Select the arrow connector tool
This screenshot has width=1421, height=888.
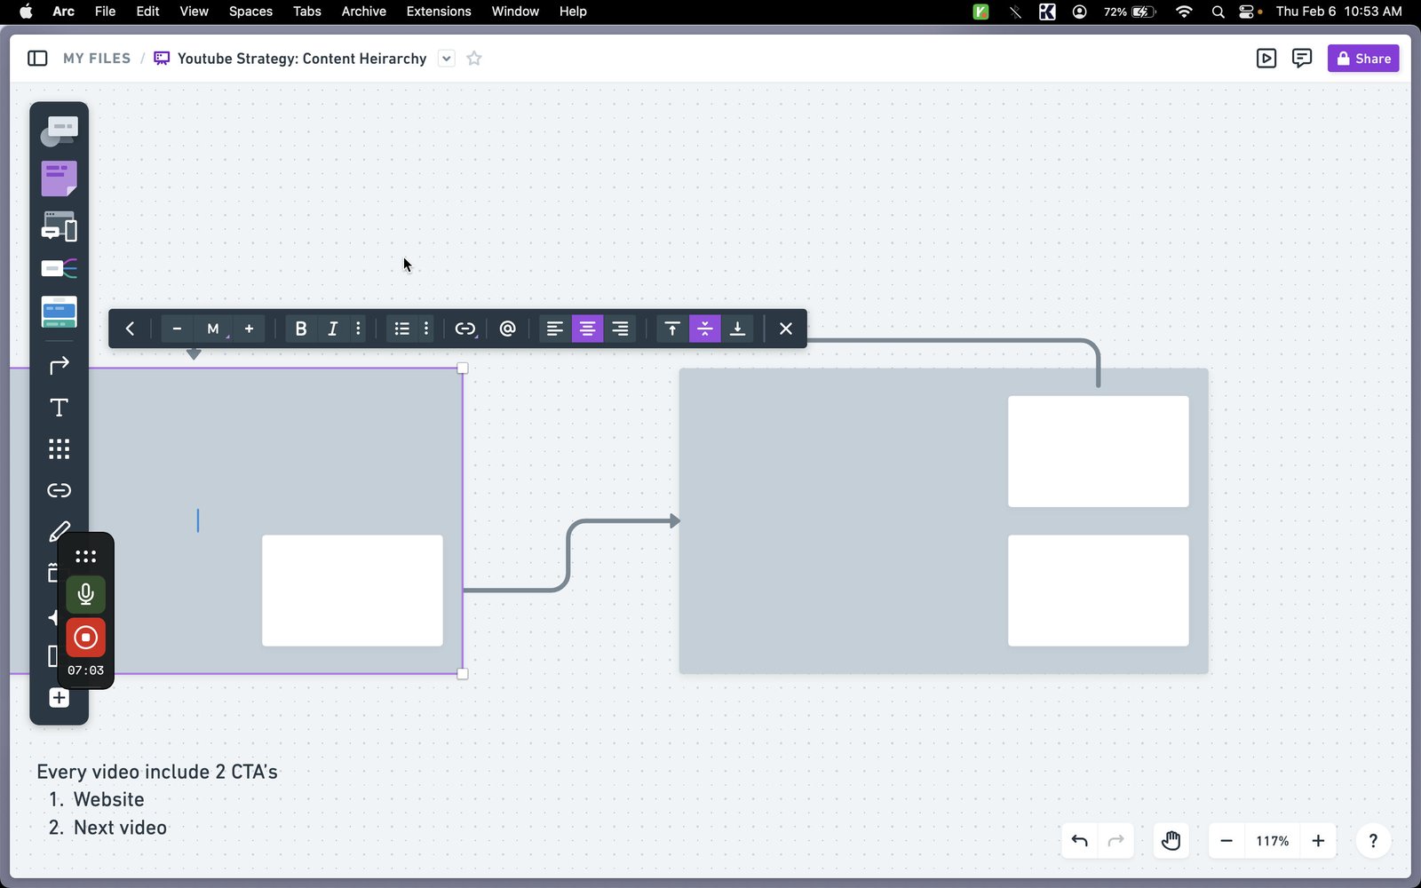click(59, 366)
